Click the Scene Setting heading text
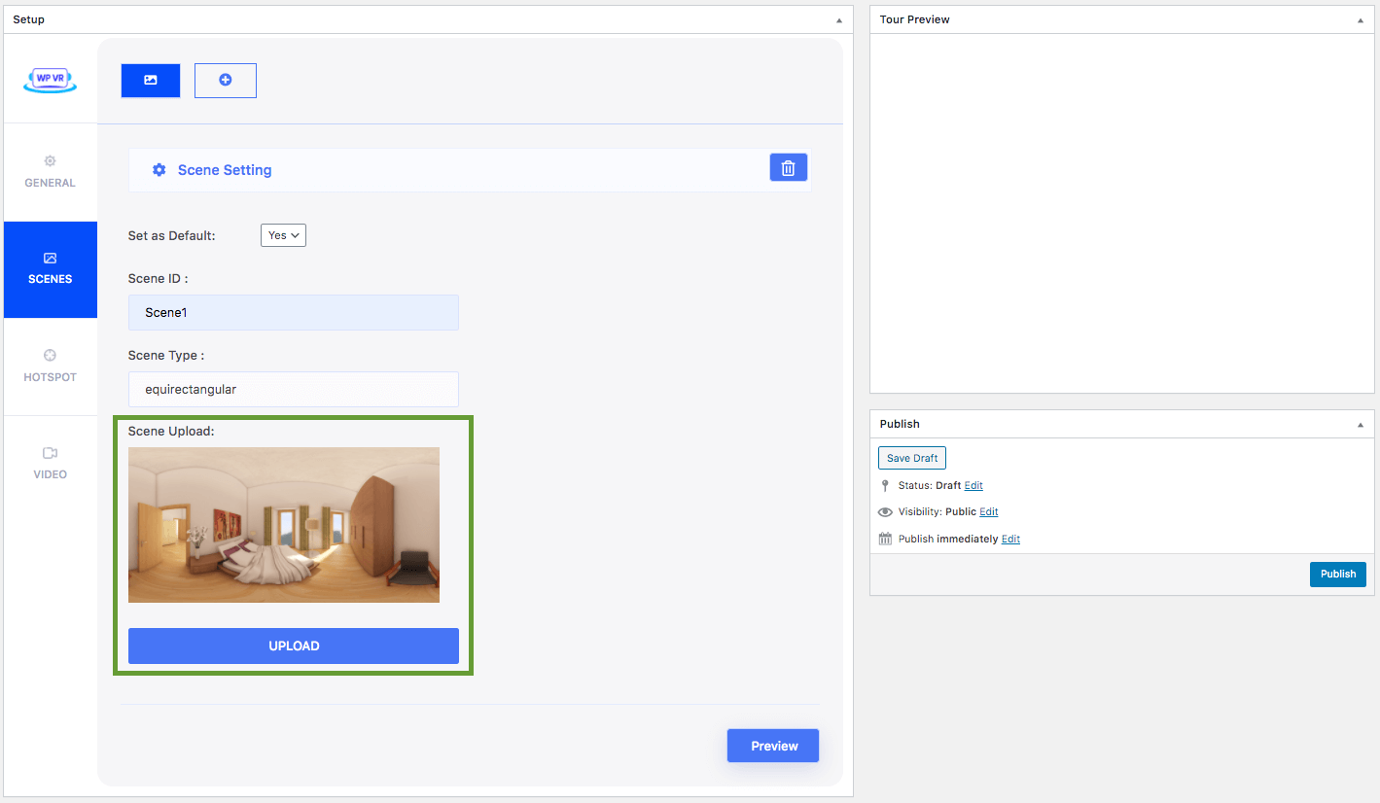Image resolution: width=1380 pixels, height=803 pixels. coord(225,170)
